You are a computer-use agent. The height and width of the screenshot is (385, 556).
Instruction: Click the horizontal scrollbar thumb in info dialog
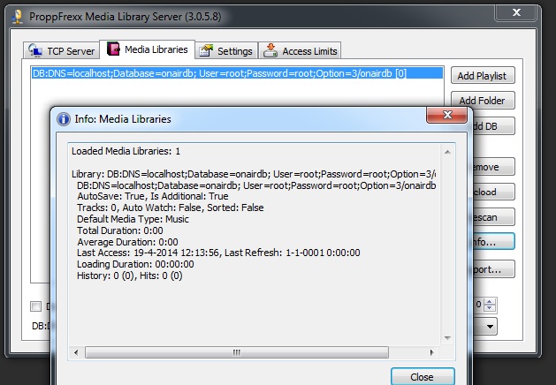click(x=237, y=352)
